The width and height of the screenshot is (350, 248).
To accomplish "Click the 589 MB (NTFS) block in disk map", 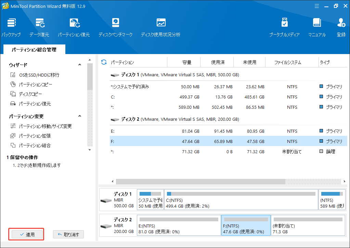I will (x=332, y=199).
